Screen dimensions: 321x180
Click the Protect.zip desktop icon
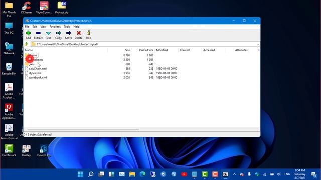[x=61, y=8]
